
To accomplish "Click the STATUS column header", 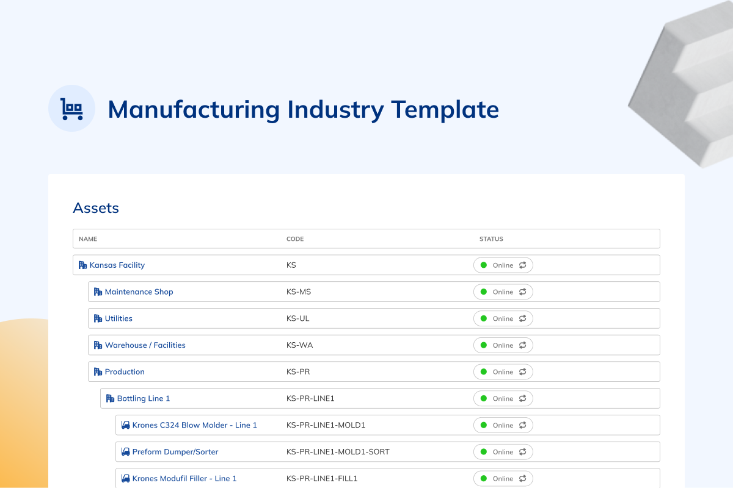I will pyautogui.click(x=491, y=239).
